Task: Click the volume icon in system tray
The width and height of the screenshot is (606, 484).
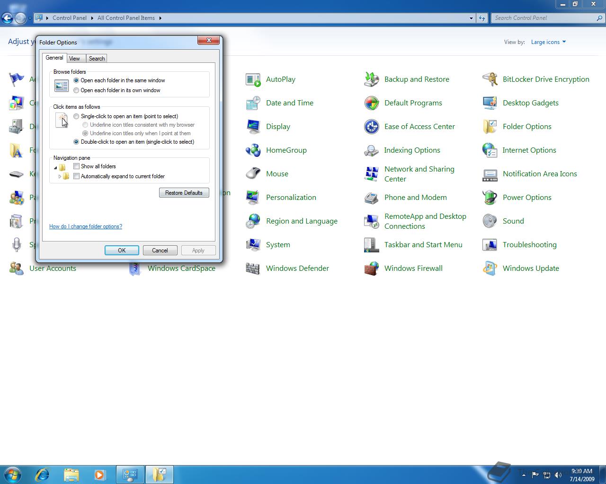Action: 558,475
